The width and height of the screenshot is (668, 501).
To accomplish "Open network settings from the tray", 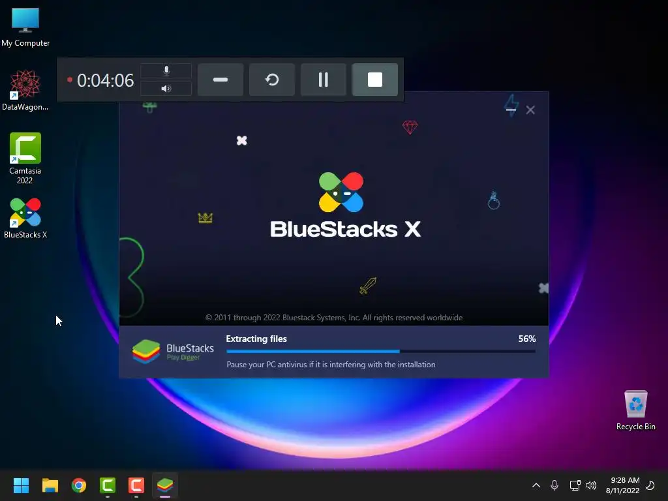I will click(x=575, y=485).
